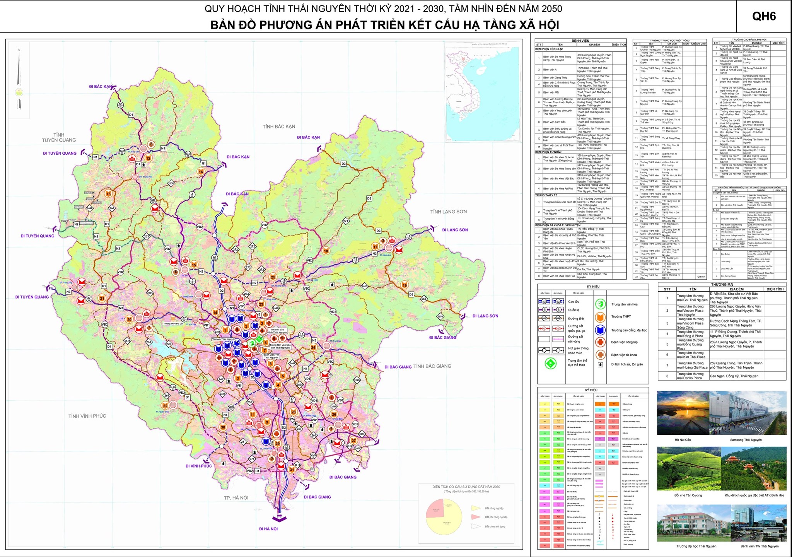This screenshot has height=557, width=792.
Task: Click the Trung tâm văn hóa tỉnh Thái Nguyên callout
Action: (x=280, y=346)
